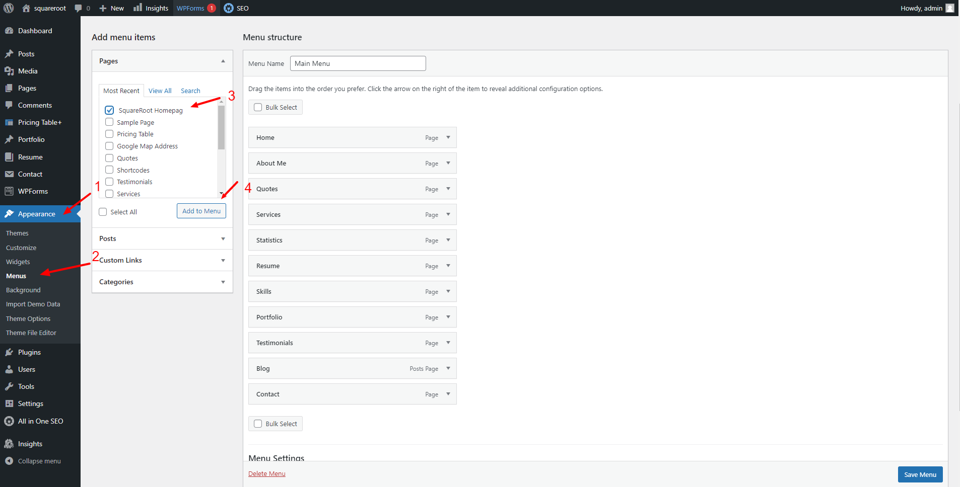Click the SEO gear icon in admin bar
Screen dimensions: 960x487
[229, 8]
